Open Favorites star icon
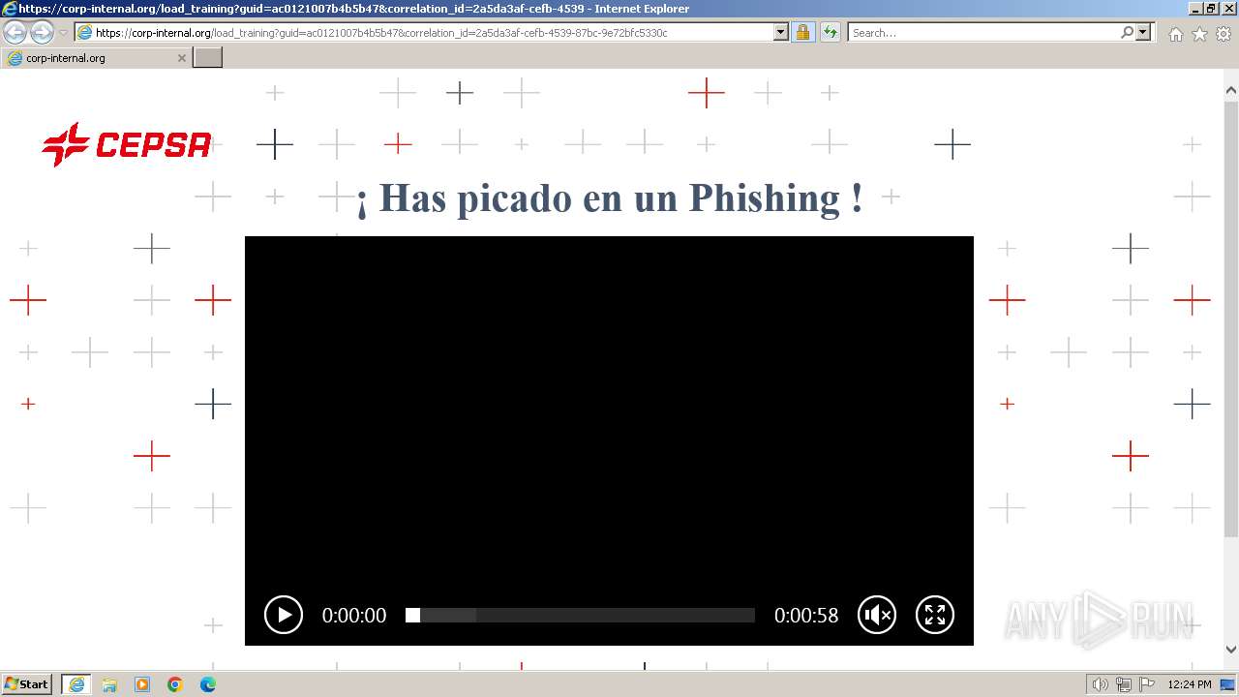The width and height of the screenshot is (1239, 697). 1199,34
